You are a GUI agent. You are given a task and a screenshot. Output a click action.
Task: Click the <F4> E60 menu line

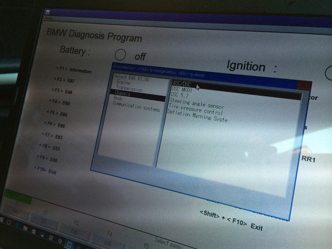59,102
